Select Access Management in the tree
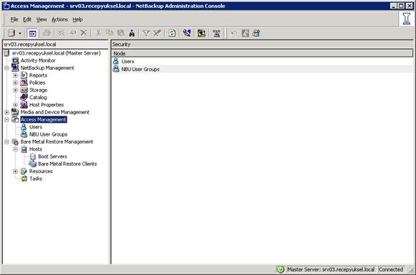 44,120
